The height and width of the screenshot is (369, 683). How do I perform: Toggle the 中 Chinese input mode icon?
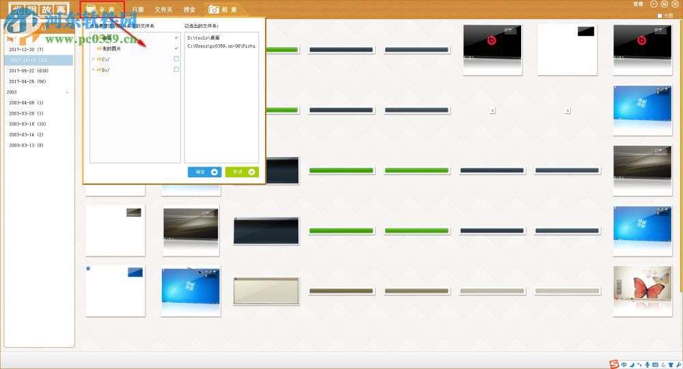coord(624,365)
